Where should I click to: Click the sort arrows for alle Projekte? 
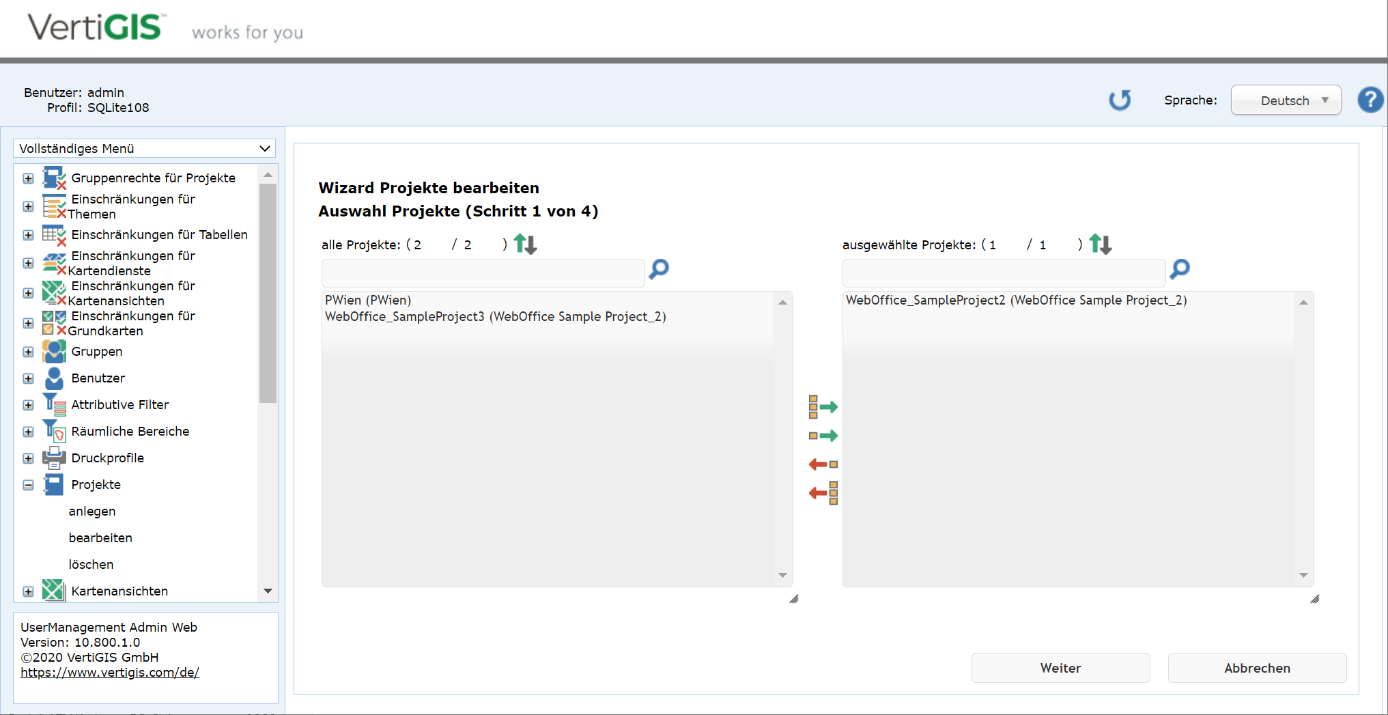pos(525,244)
